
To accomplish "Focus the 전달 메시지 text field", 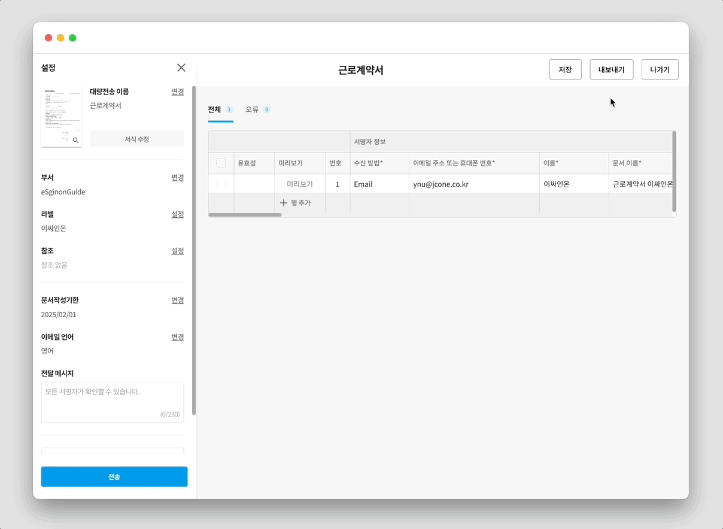I will pyautogui.click(x=113, y=402).
